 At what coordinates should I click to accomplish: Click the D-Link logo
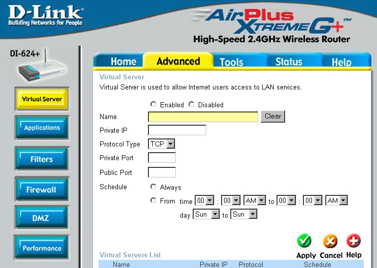[46, 15]
